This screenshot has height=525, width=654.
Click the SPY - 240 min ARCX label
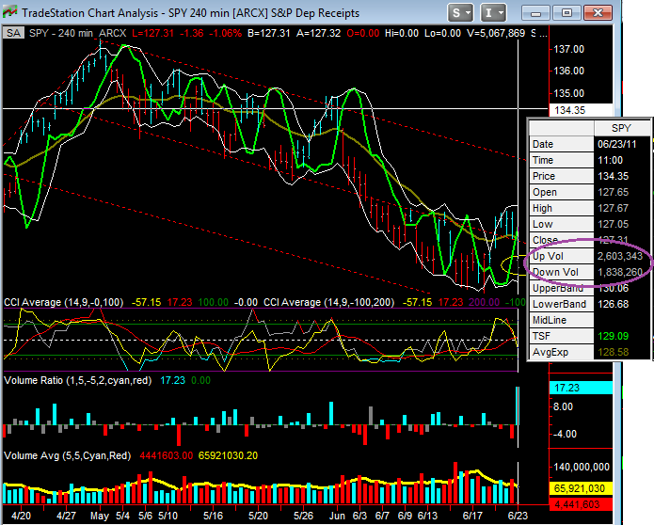pos(77,33)
